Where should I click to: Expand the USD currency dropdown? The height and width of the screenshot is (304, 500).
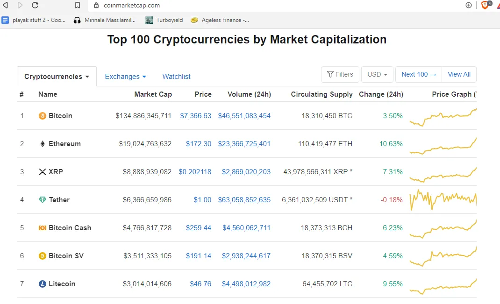pyautogui.click(x=377, y=74)
